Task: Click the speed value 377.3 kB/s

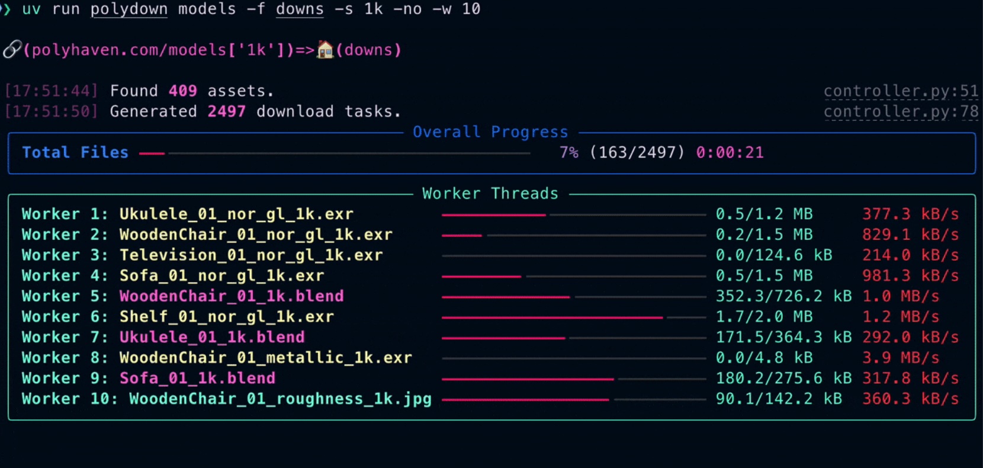Action: pos(910,214)
